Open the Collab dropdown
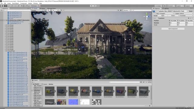194x109 pixels. coord(159,6)
